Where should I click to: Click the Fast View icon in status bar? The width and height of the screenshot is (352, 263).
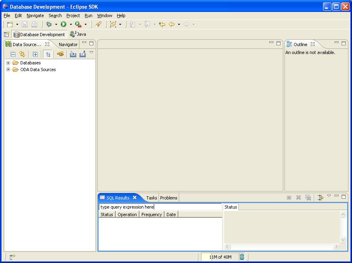[x=12, y=257]
